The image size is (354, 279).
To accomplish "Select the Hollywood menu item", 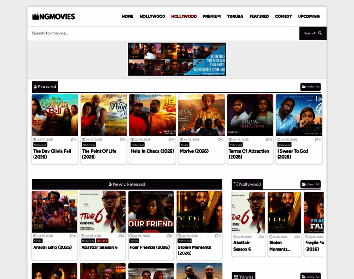I will [x=184, y=16].
